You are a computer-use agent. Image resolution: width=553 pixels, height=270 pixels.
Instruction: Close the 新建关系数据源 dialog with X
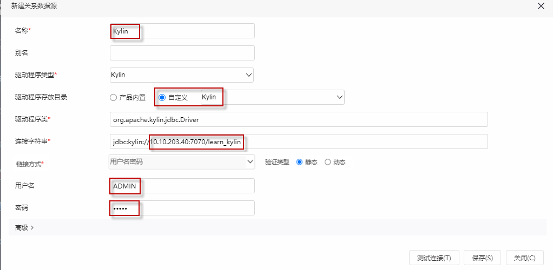click(541, 6)
